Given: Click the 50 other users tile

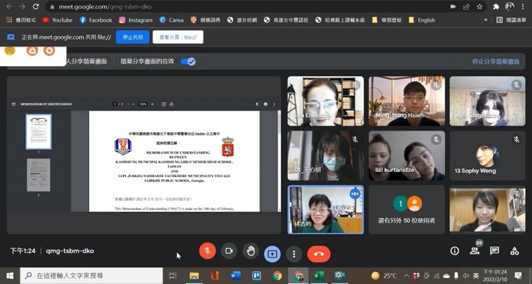Looking at the screenshot, I should point(407,210).
